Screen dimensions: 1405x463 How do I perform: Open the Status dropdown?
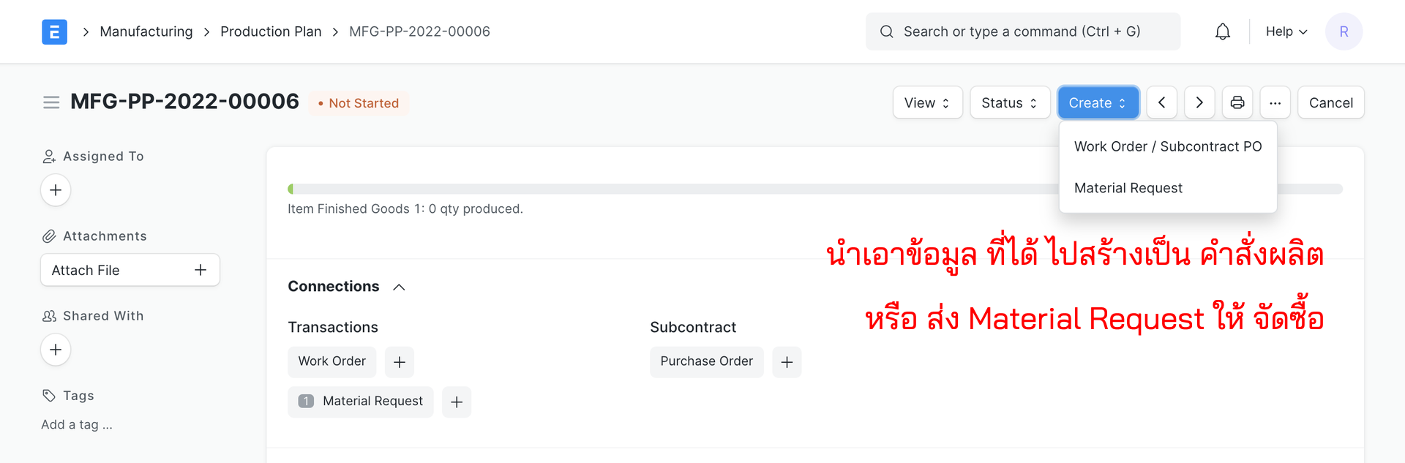point(1010,102)
